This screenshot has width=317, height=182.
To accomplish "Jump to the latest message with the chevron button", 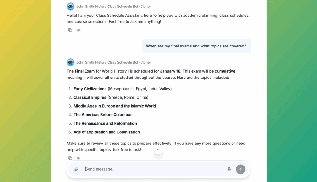I will [x=158, y=150].
